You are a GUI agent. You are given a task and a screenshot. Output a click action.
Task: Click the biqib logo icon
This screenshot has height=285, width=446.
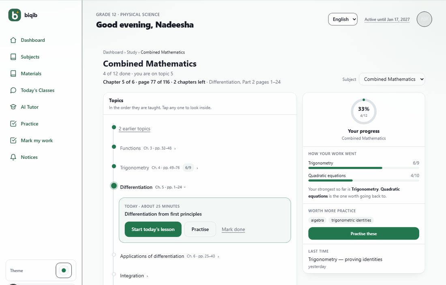click(15, 15)
